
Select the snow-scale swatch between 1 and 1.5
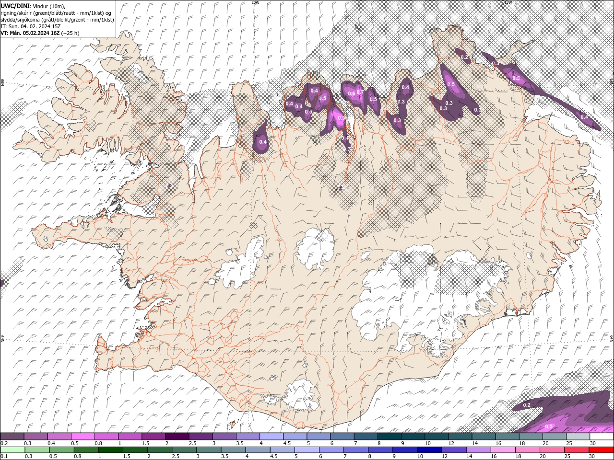pos(130,437)
